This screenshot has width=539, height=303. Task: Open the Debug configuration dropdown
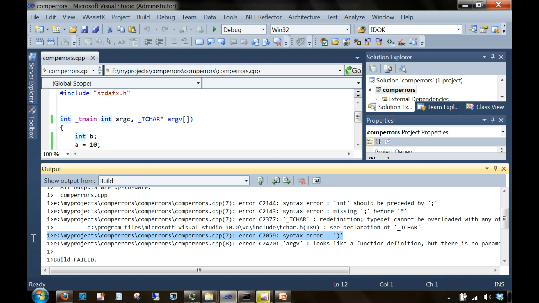tap(263, 29)
